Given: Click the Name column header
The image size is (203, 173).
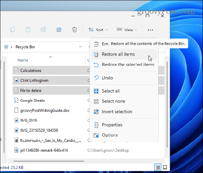Looking at the screenshot, I should tap(23, 60).
